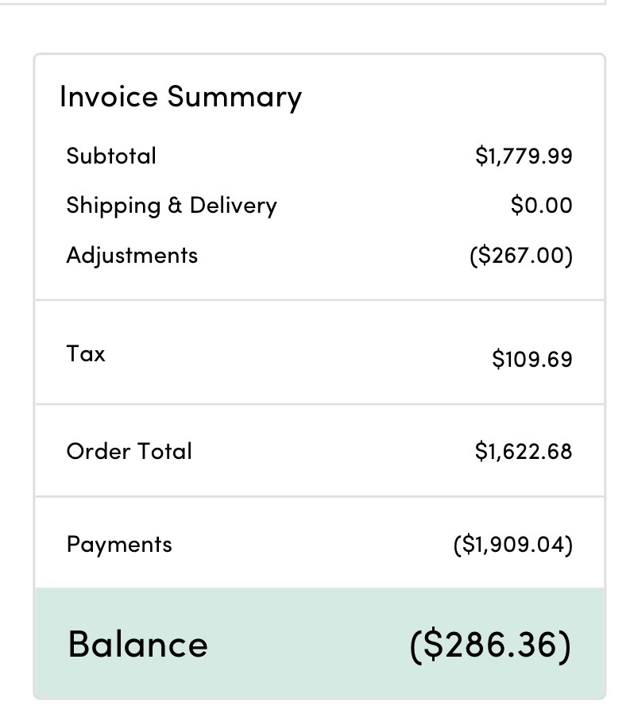Select the Balance label
The height and width of the screenshot is (717, 634).
[x=137, y=644]
